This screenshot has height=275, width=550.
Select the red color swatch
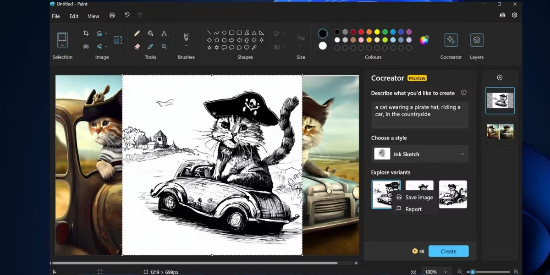[361, 32]
